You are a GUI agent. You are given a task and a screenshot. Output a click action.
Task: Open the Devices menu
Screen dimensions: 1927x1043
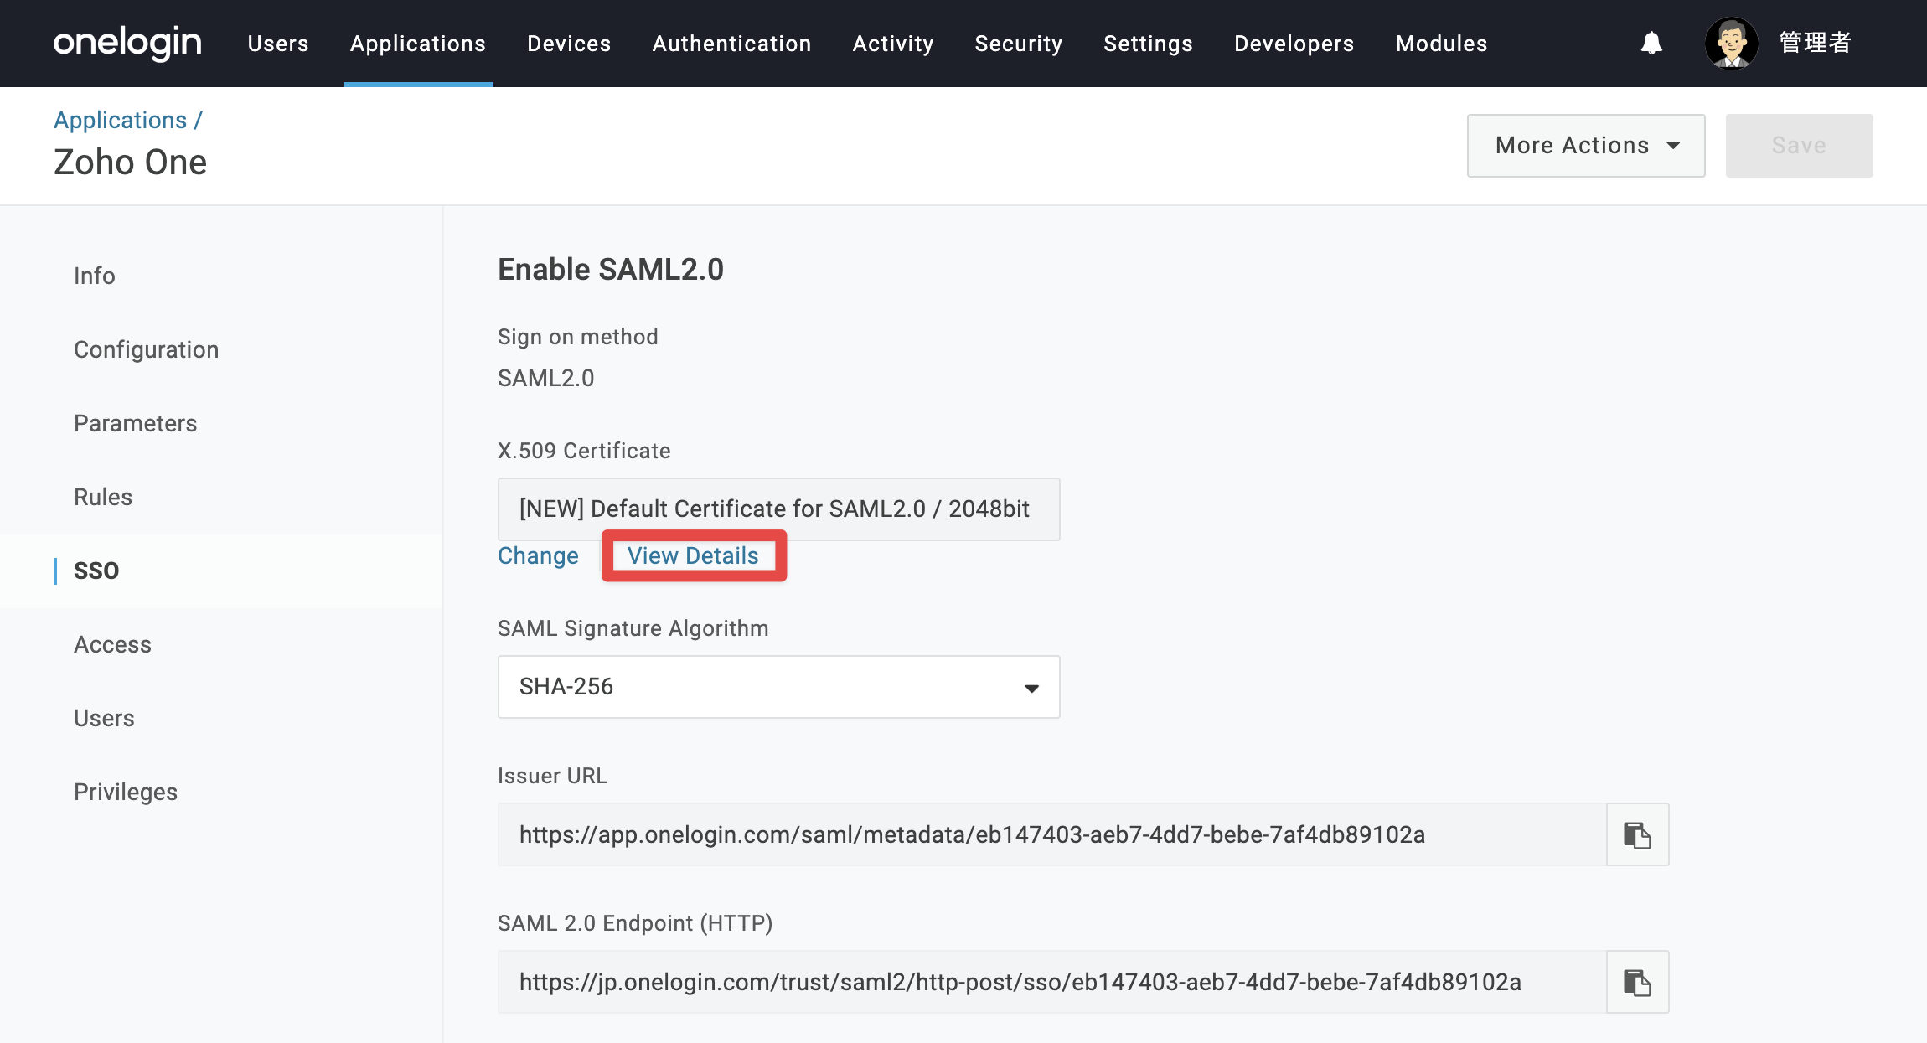point(569,44)
